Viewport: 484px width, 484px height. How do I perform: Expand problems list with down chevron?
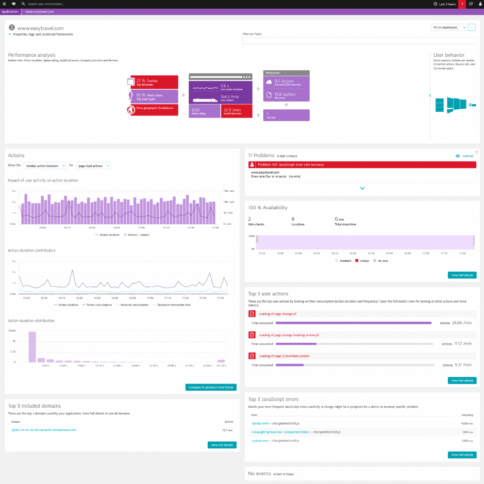(362, 188)
